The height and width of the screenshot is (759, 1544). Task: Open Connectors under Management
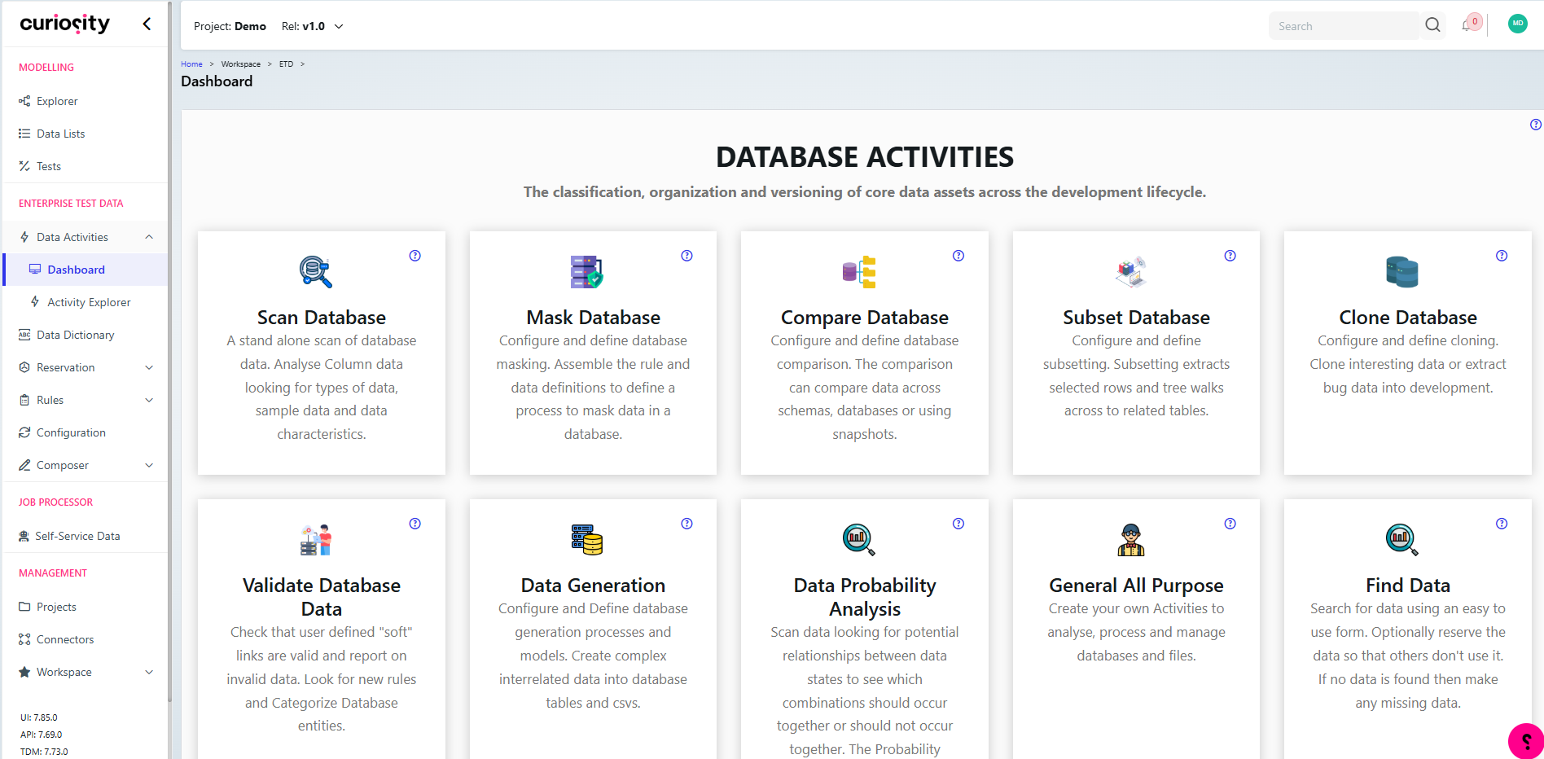[65, 639]
